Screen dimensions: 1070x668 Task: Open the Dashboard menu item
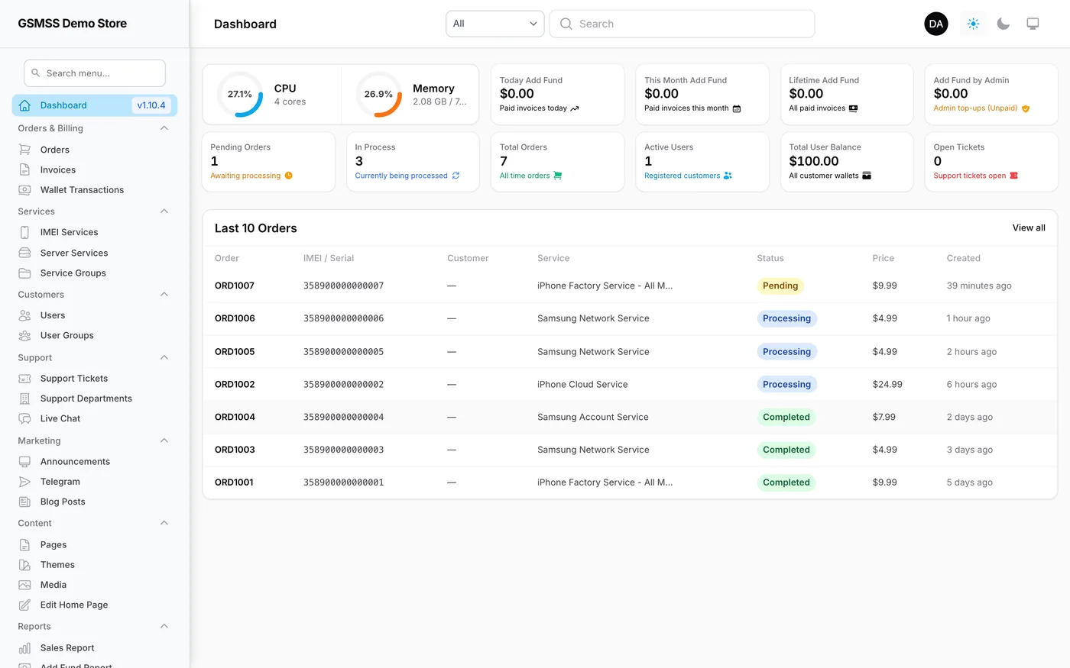95,105
